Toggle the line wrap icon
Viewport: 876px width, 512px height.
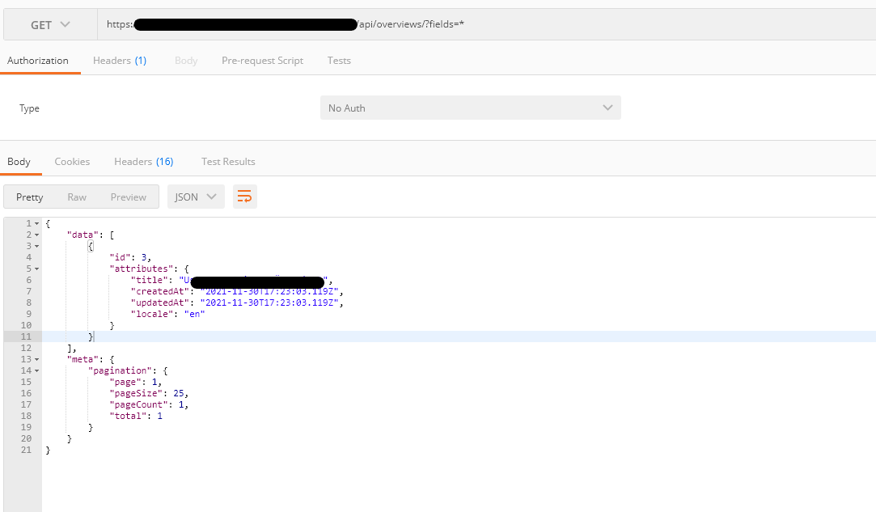(x=245, y=197)
